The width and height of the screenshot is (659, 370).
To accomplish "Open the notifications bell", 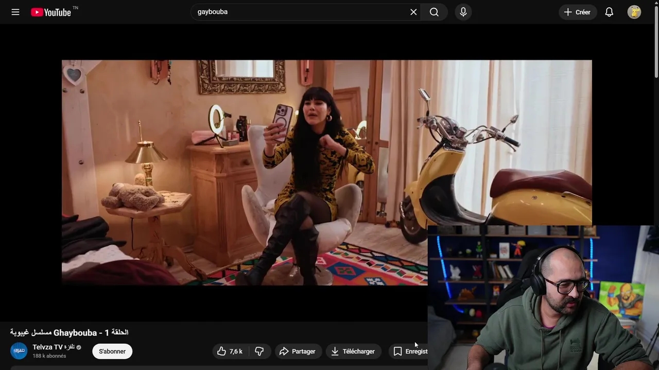I will click(609, 12).
